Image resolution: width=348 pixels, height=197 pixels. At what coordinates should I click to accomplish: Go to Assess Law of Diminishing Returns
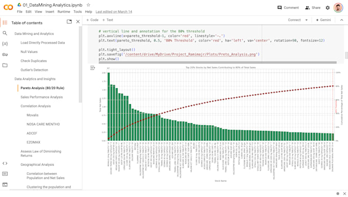click(41, 153)
